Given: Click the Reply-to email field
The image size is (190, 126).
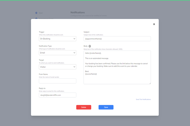Looking at the screenshot, I should (57, 95).
